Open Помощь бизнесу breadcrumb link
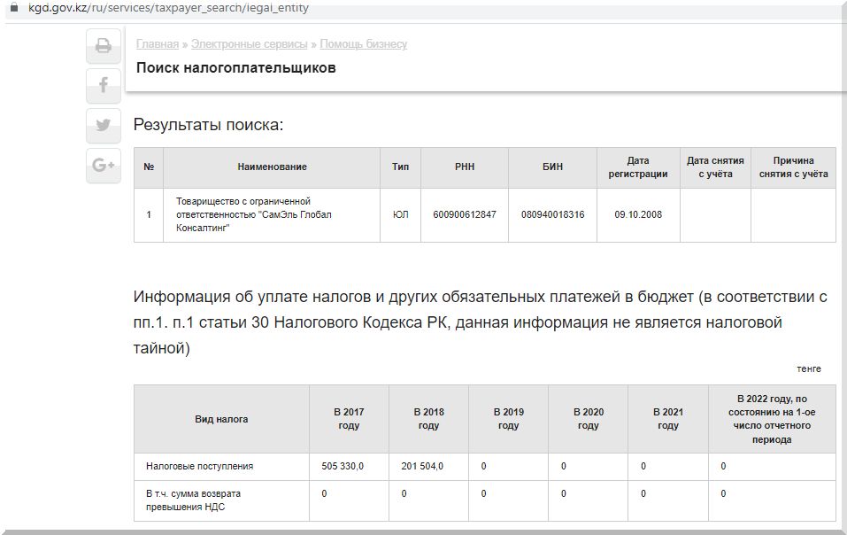This screenshot has width=847, height=535. (363, 44)
